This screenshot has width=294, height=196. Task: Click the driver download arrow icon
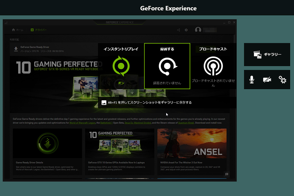[x=16, y=49]
